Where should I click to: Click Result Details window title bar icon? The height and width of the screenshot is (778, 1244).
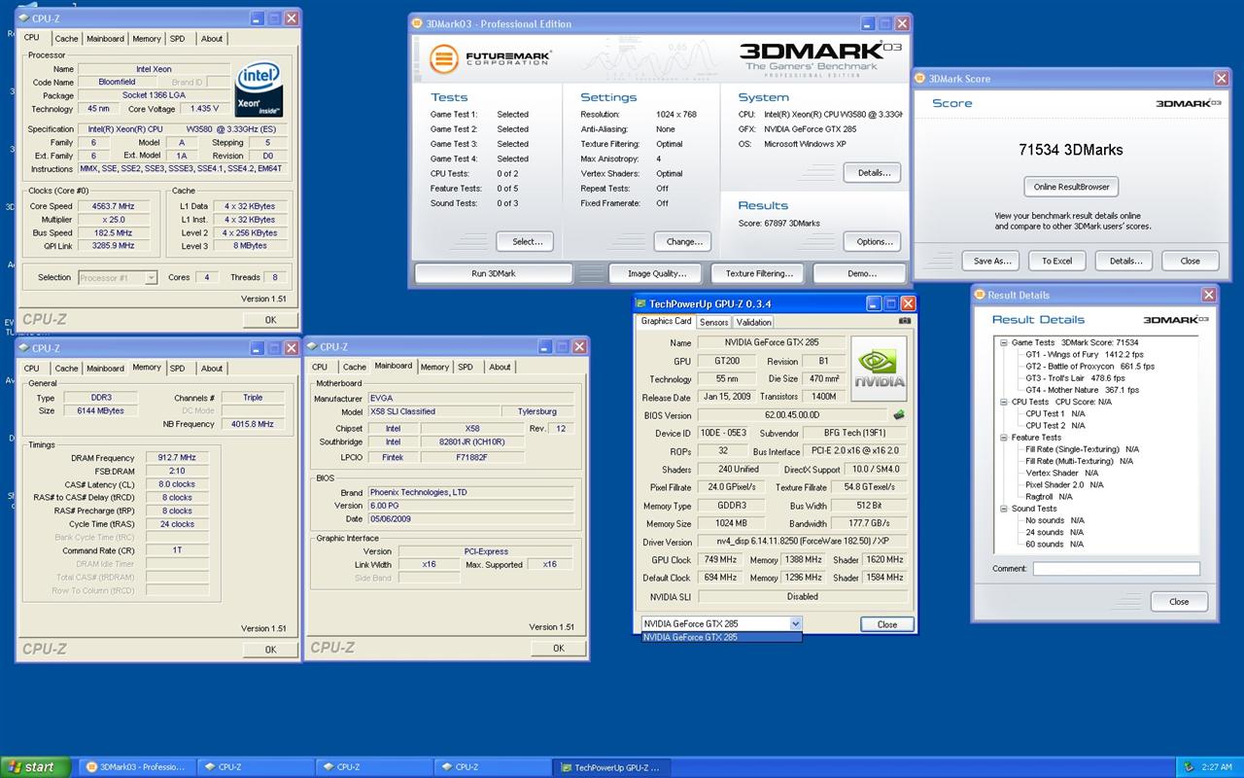tap(980, 295)
